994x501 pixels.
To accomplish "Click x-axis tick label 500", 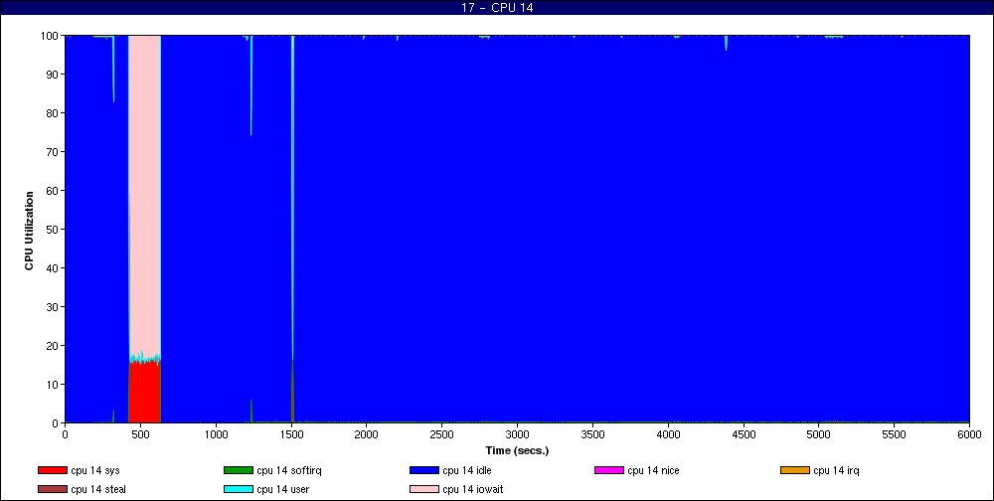I will pos(141,434).
